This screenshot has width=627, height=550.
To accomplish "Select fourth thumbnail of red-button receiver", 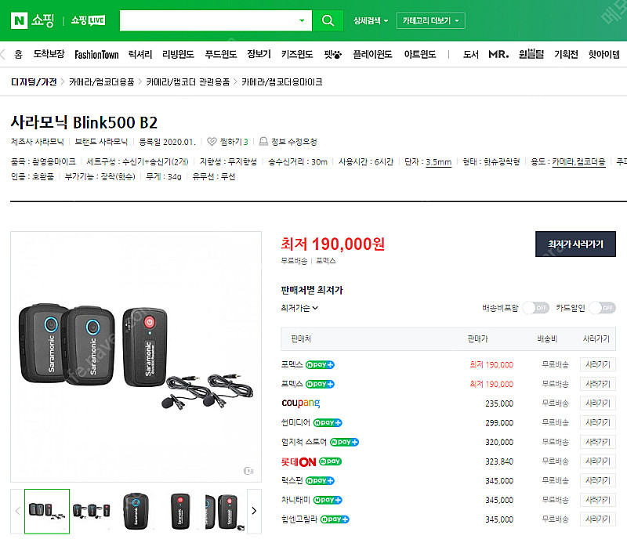I will (x=180, y=511).
